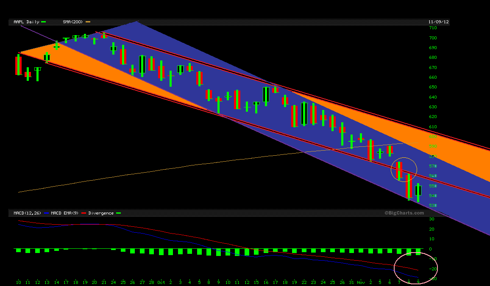
Task: Click the 670 price axis label
Action: point(433,67)
